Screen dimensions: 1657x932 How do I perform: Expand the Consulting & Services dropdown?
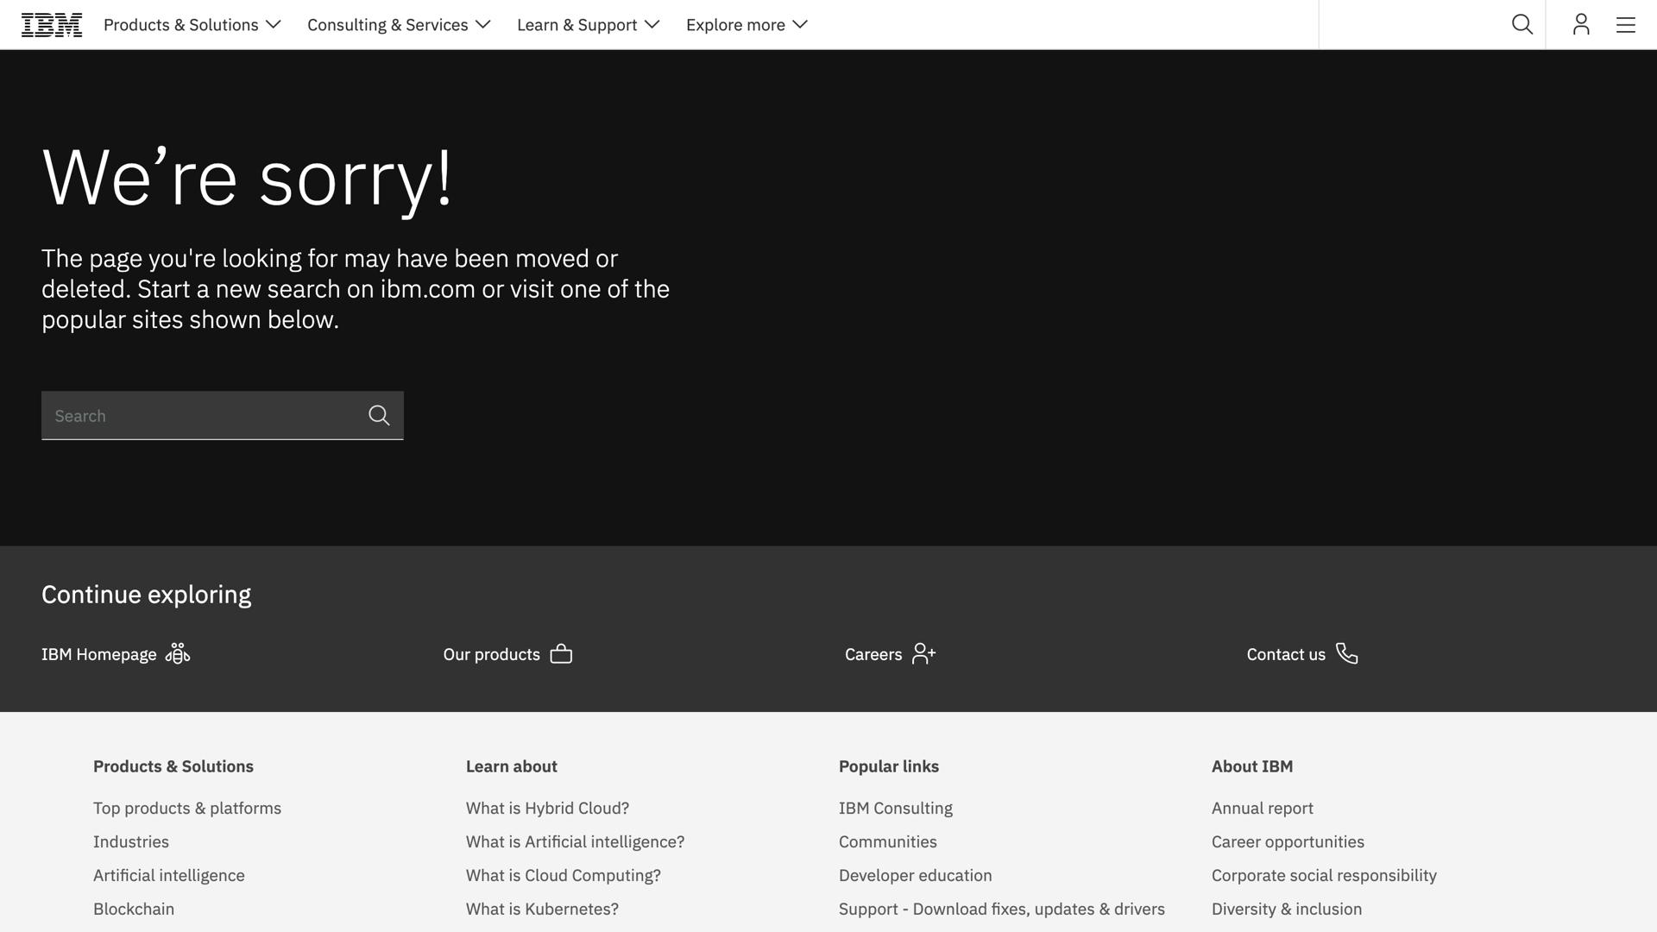398,25
